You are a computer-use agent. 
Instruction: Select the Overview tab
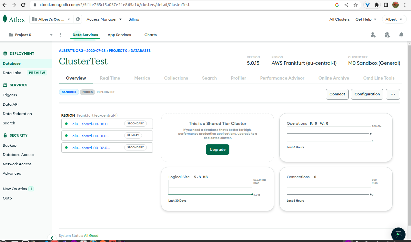(76, 78)
